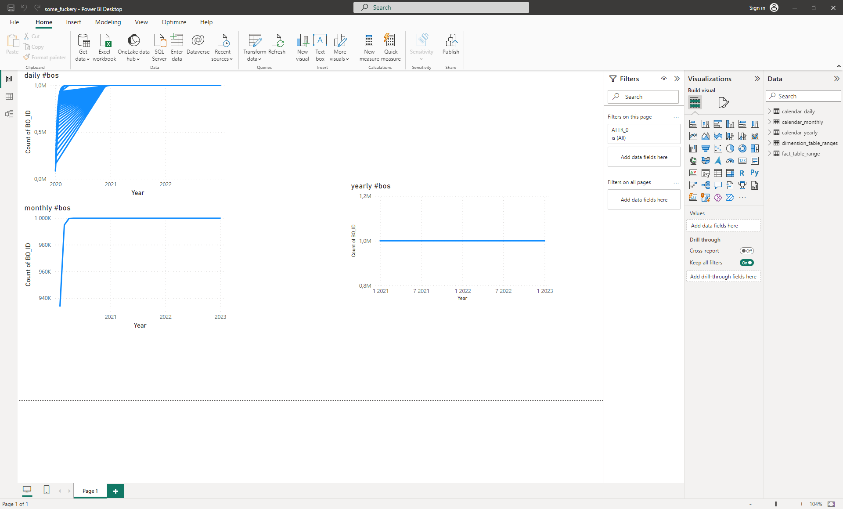Toggle Keep all filters switch
The width and height of the screenshot is (843, 509).
[746, 263]
